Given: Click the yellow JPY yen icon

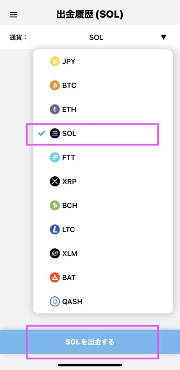Looking at the screenshot, I should pos(55,61).
